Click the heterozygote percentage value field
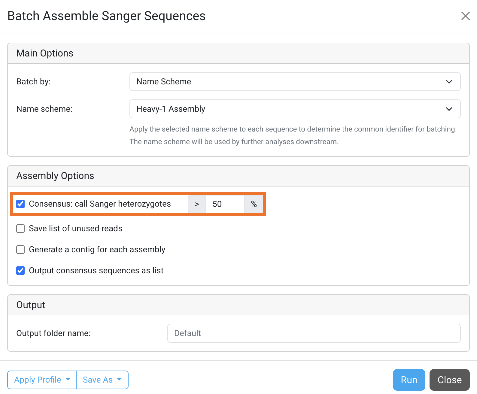The width and height of the screenshot is (477, 394). [x=225, y=204]
